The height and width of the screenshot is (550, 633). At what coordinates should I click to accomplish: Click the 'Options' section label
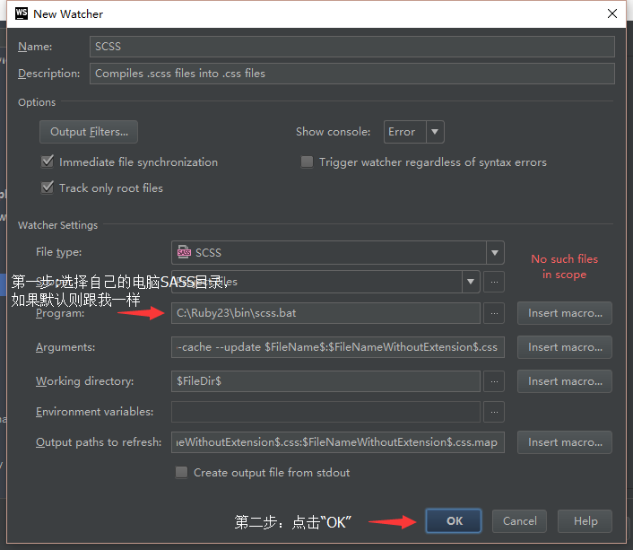point(37,102)
